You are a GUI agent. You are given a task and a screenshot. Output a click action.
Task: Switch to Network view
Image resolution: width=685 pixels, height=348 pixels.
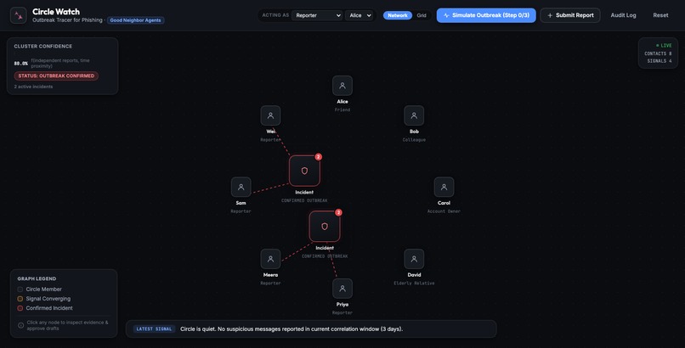coord(398,15)
